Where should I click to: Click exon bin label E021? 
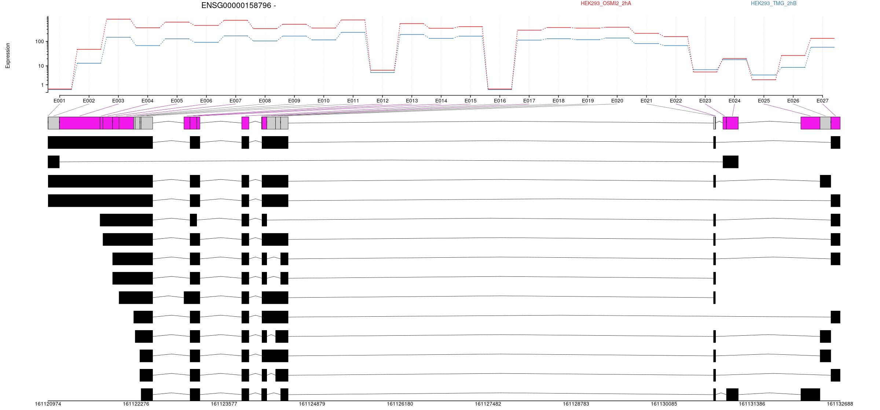[646, 101]
